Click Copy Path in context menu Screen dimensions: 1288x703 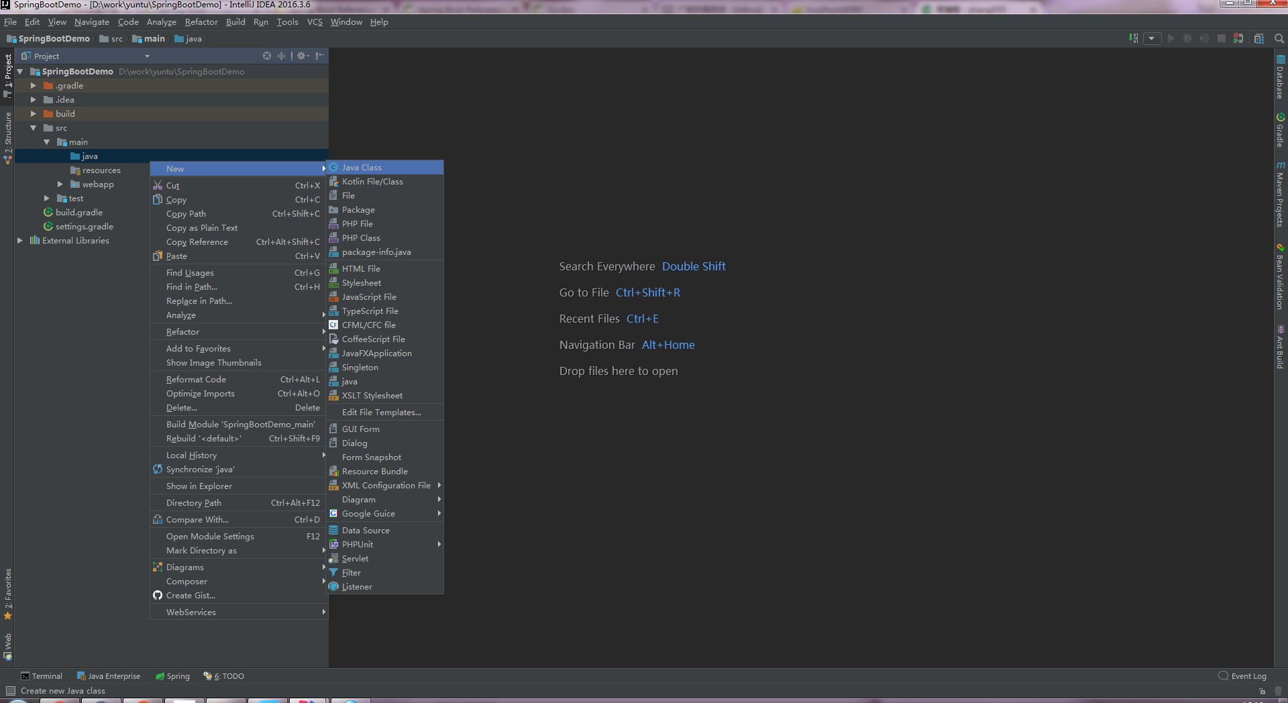tap(239, 213)
